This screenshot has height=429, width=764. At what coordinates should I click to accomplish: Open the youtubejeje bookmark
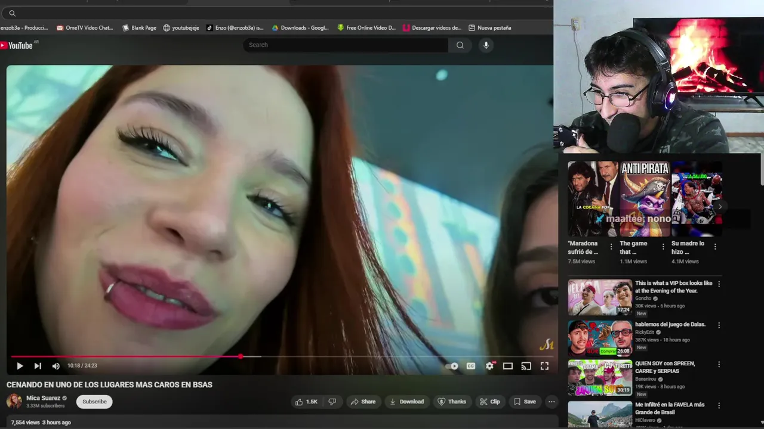[181, 28]
